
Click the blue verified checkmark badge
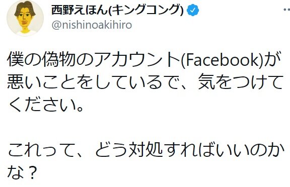pyautogui.click(x=193, y=10)
